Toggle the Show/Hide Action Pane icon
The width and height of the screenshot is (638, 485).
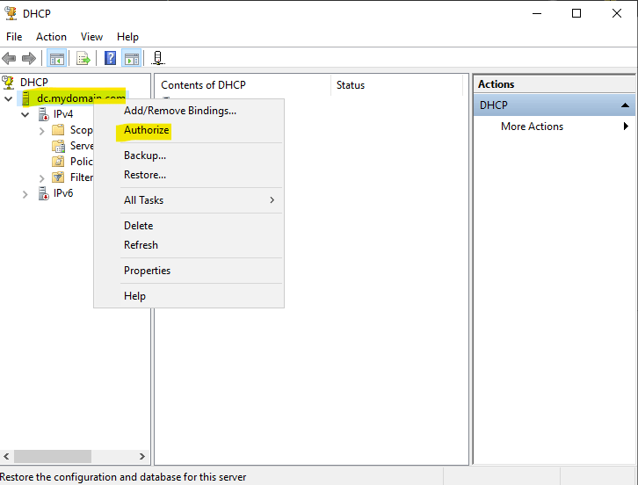pos(131,59)
